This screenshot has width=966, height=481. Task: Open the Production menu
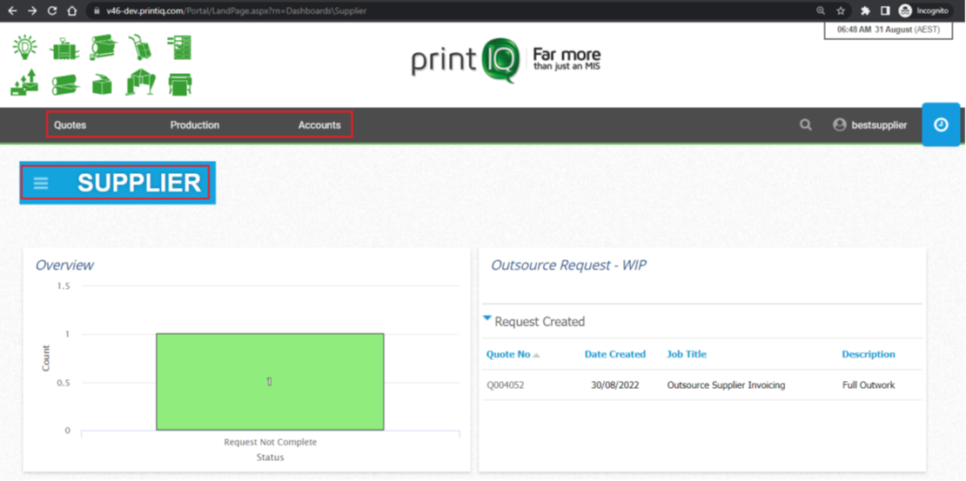click(195, 125)
